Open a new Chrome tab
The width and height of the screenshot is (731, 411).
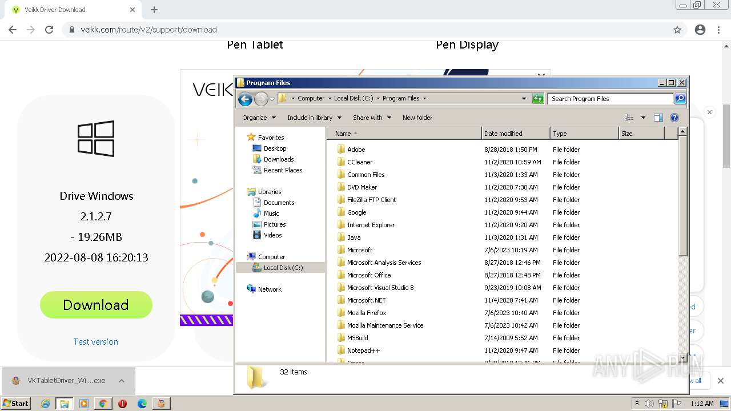point(154,10)
